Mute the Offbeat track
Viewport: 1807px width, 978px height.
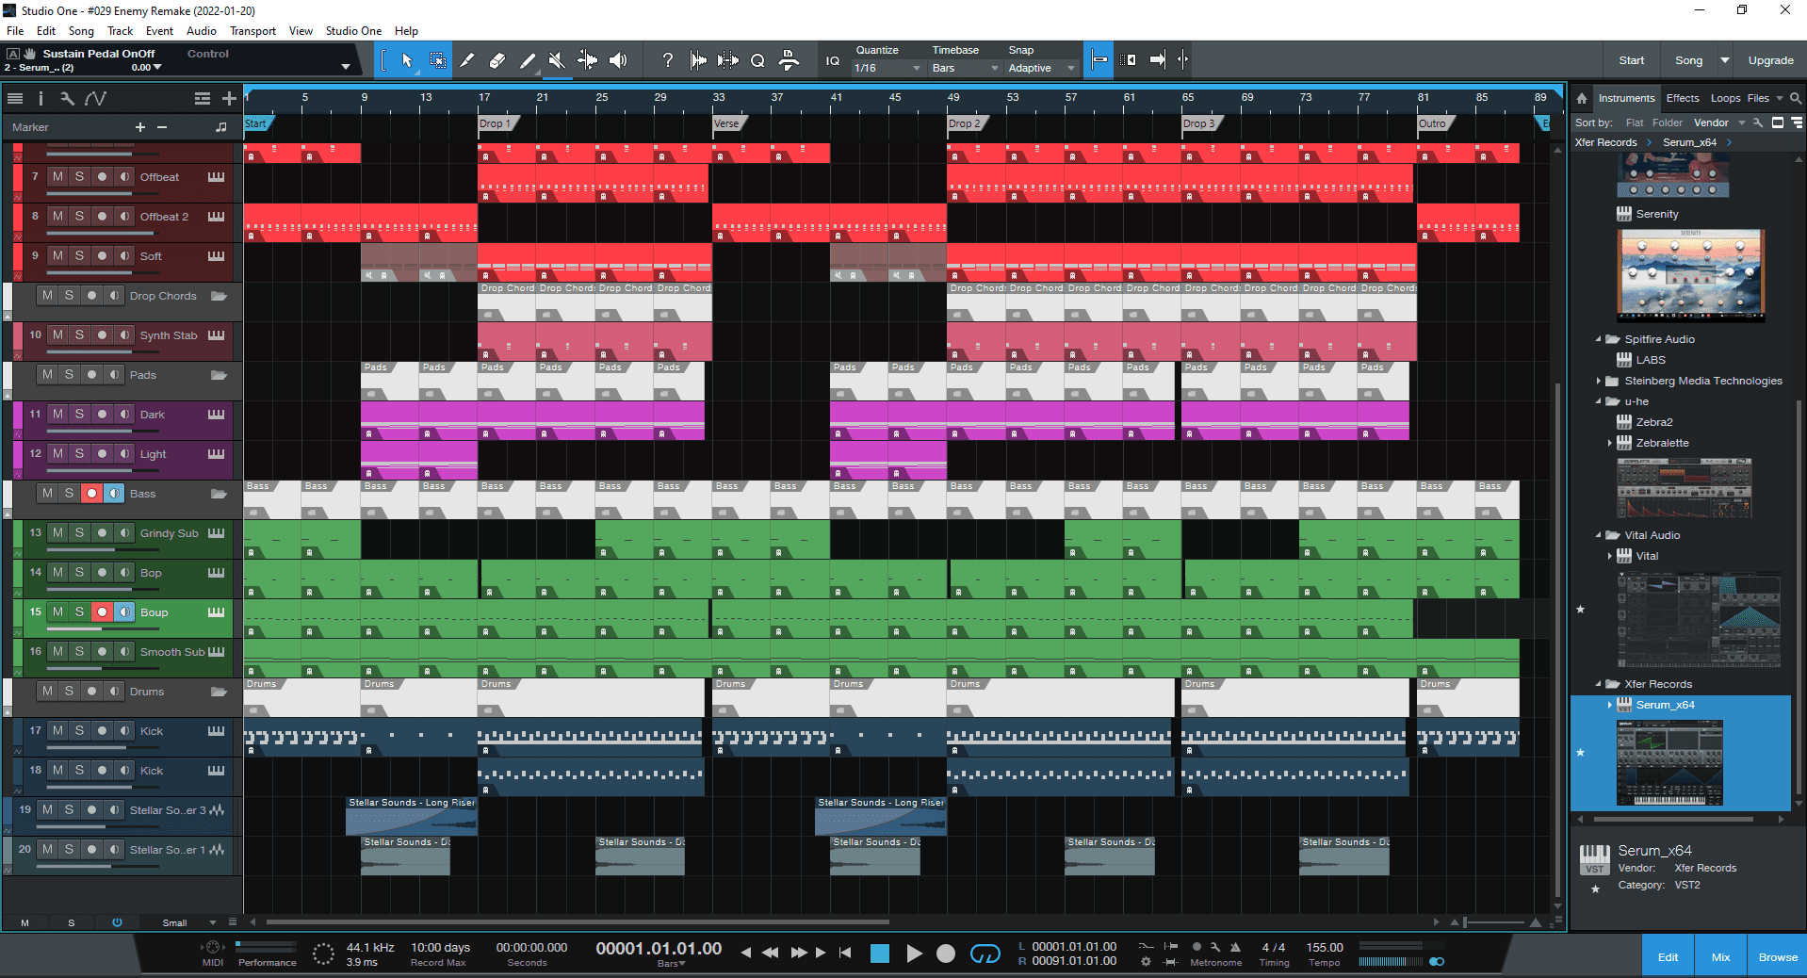pyautogui.click(x=58, y=177)
